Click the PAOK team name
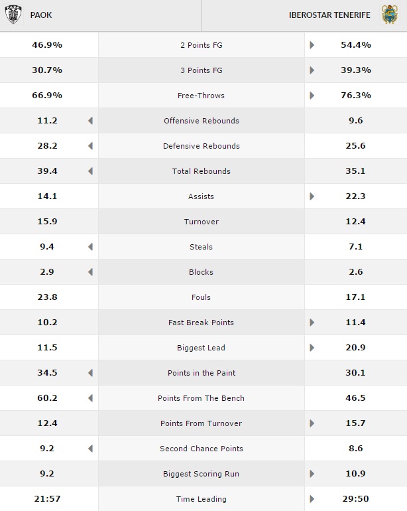This screenshot has height=511, width=407. [41, 15]
